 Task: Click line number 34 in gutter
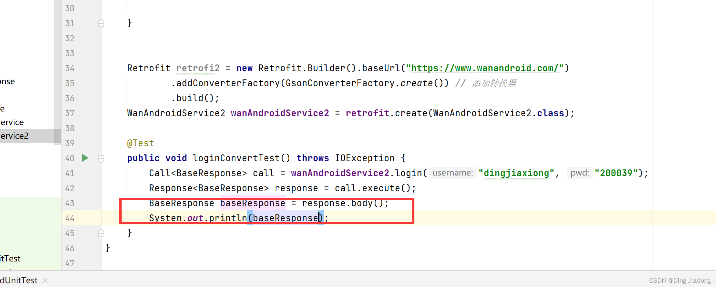pyautogui.click(x=70, y=68)
